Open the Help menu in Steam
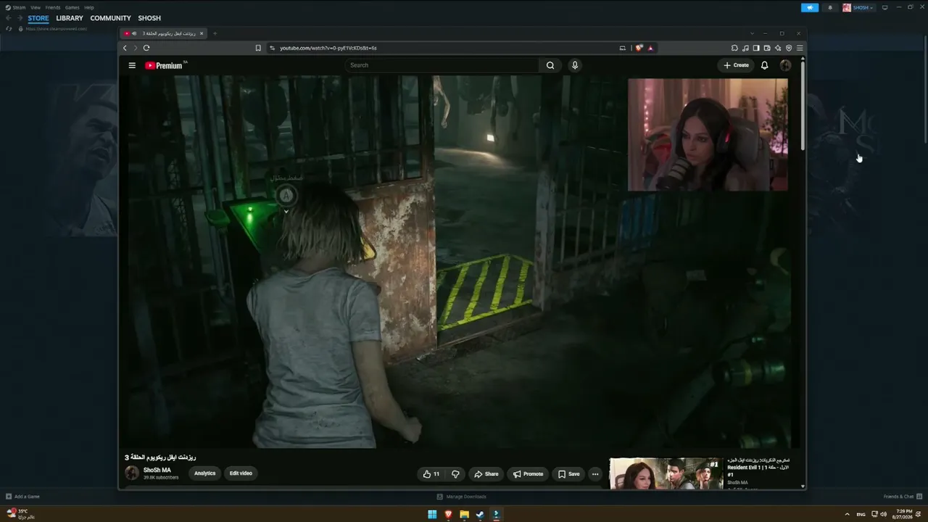Screen dimensions: 928x522 89,7
